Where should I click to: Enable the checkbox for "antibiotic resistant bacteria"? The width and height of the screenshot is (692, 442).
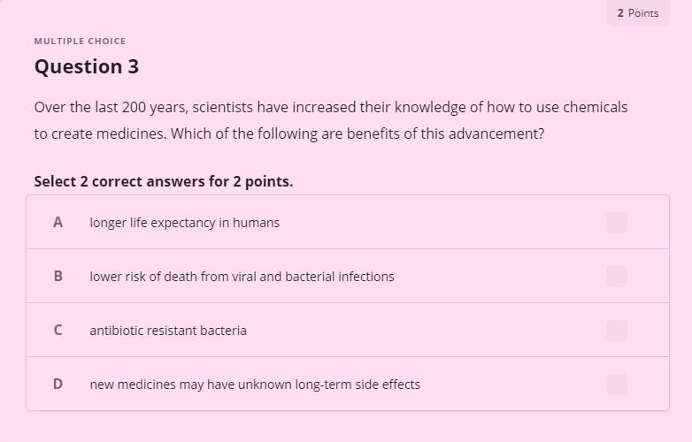pyautogui.click(x=617, y=331)
